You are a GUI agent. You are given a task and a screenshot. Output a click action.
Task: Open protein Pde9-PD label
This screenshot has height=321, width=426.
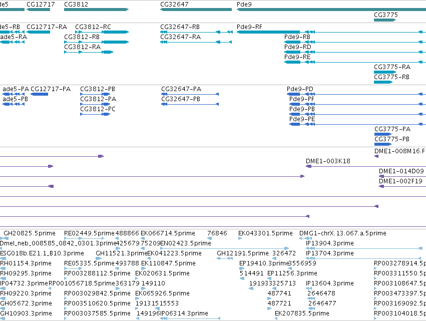[x=300, y=89]
